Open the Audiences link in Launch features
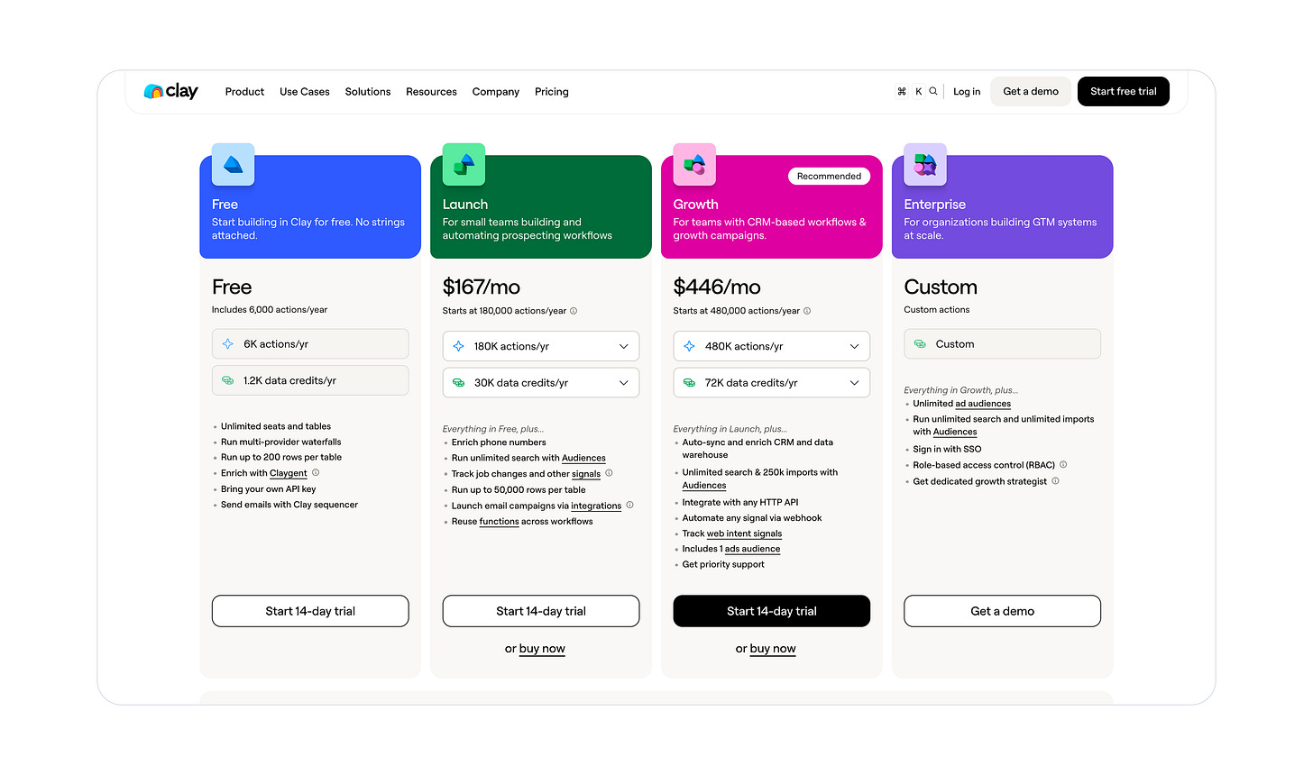 tap(583, 458)
